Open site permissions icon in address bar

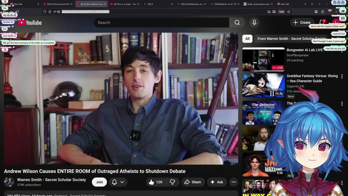(x=55, y=12)
